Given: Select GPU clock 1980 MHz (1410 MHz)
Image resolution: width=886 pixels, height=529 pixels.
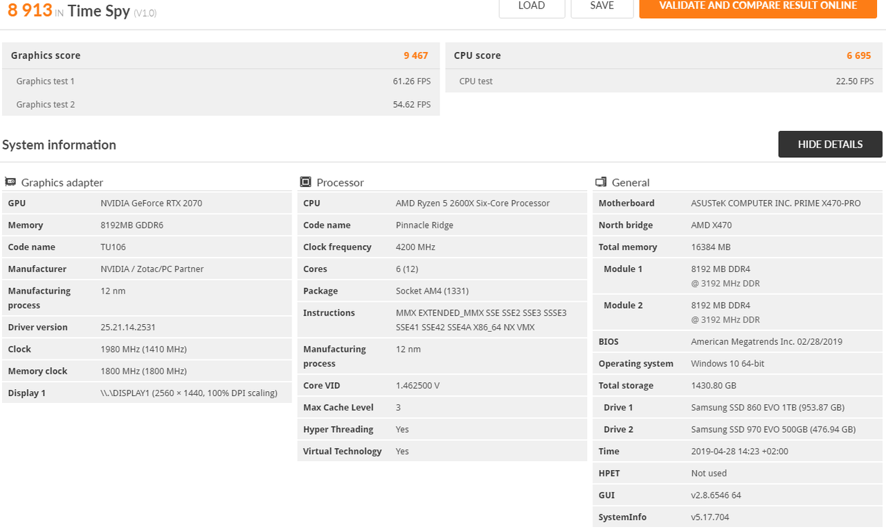Looking at the screenshot, I should (143, 349).
